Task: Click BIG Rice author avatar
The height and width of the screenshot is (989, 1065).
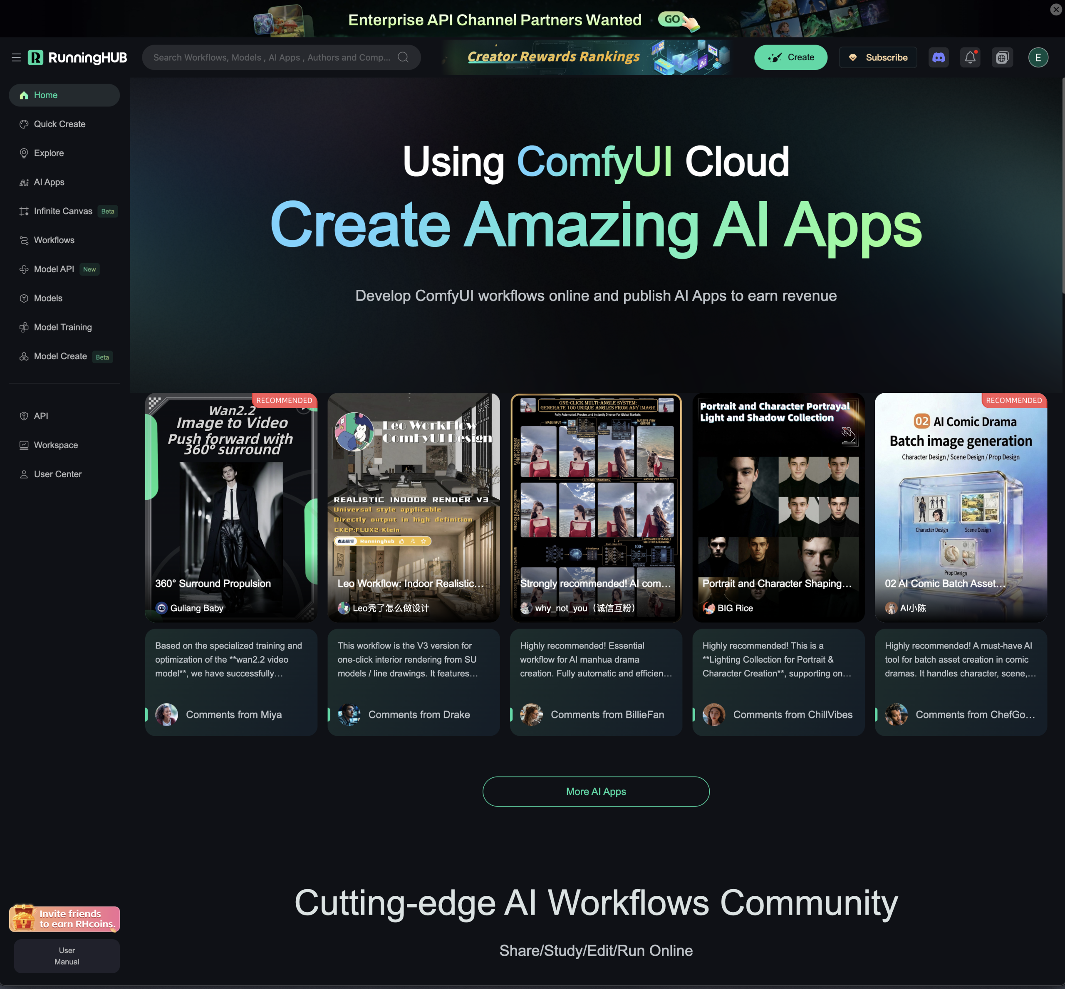Action: click(x=708, y=608)
